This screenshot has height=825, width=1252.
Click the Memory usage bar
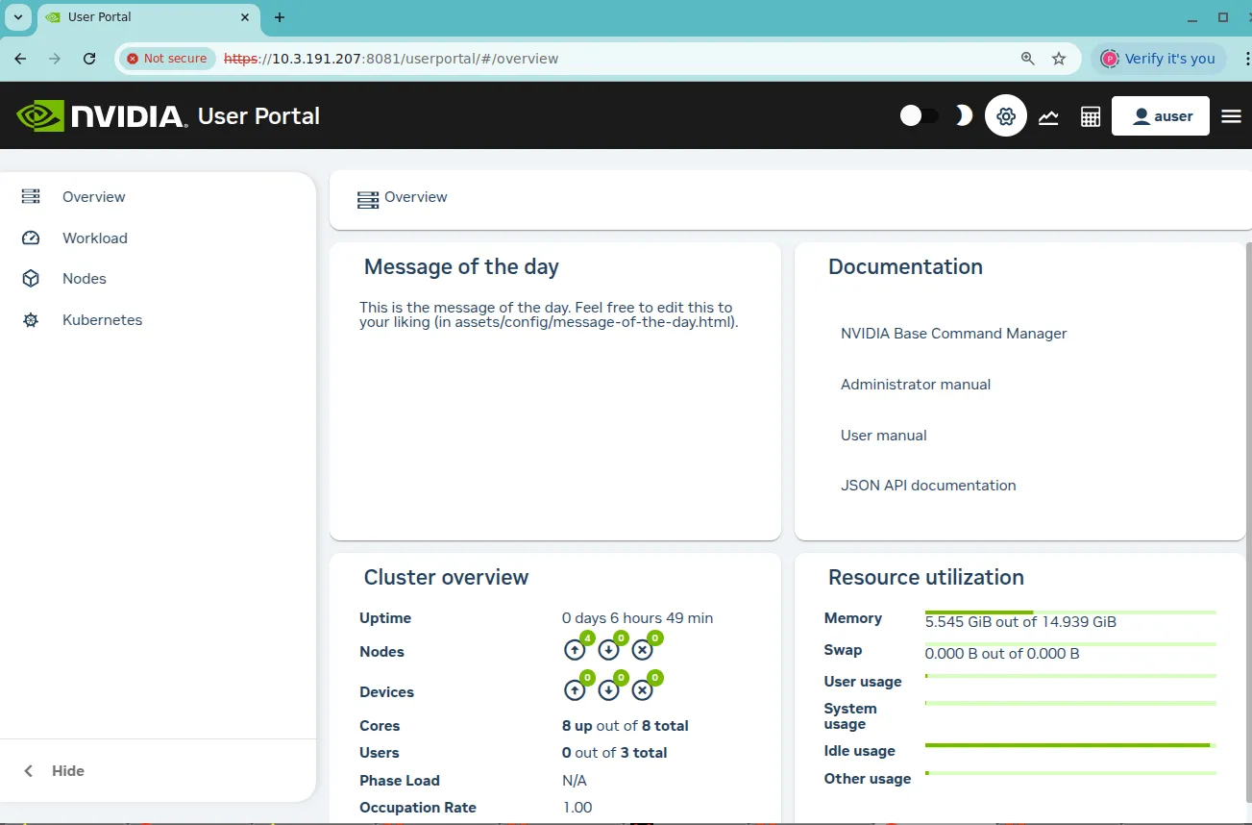coord(1070,612)
